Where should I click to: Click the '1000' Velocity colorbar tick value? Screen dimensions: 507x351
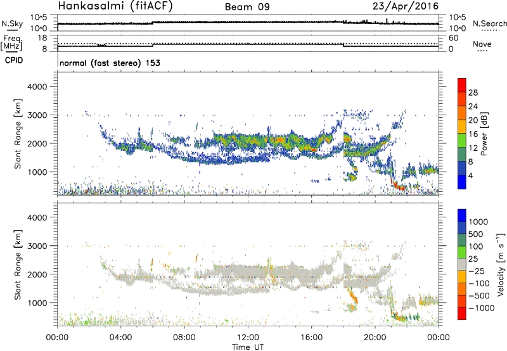(478, 222)
